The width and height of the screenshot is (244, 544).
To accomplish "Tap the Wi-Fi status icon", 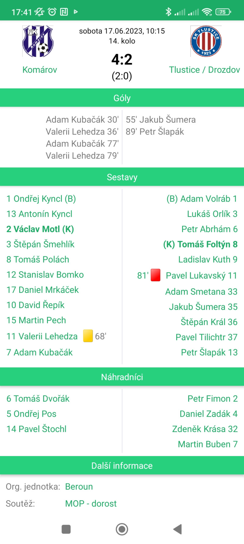I will coord(207,12).
